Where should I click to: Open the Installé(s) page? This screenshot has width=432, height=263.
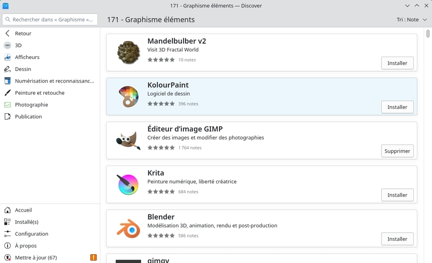(26, 222)
